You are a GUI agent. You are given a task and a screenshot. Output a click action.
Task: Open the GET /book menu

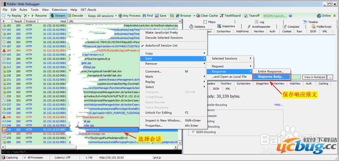pyautogui.click(x=88, y=10)
